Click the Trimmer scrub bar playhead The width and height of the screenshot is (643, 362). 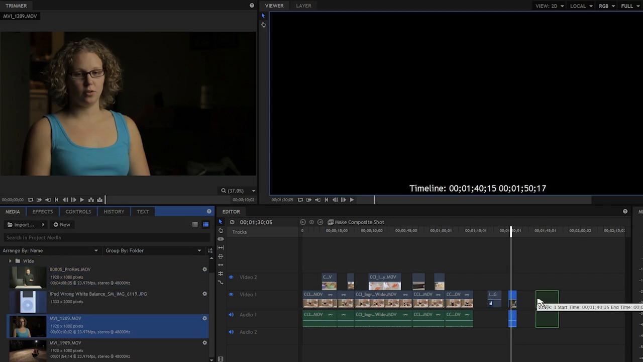(x=105, y=200)
